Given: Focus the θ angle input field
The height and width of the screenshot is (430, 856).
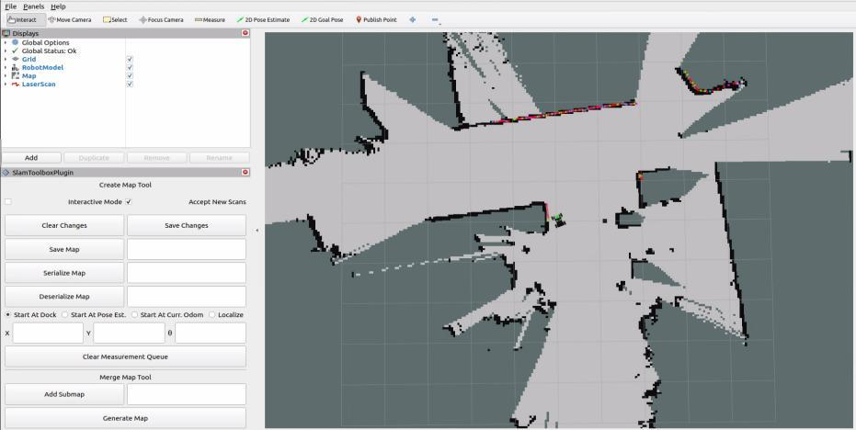Looking at the screenshot, I should [x=211, y=333].
